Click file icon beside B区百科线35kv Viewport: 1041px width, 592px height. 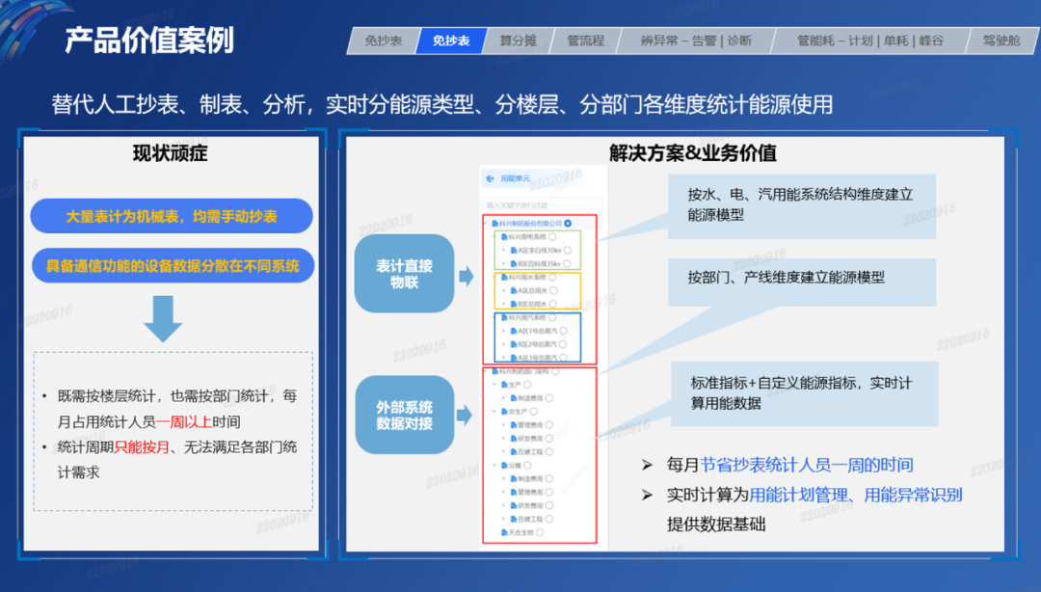pyautogui.click(x=514, y=264)
